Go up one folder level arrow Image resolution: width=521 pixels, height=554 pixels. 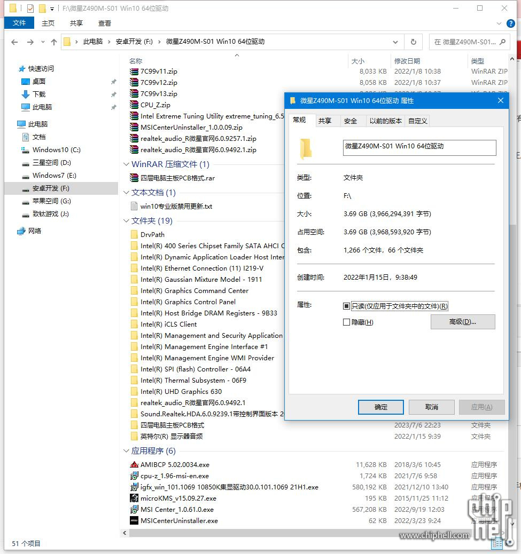(54, 42)
